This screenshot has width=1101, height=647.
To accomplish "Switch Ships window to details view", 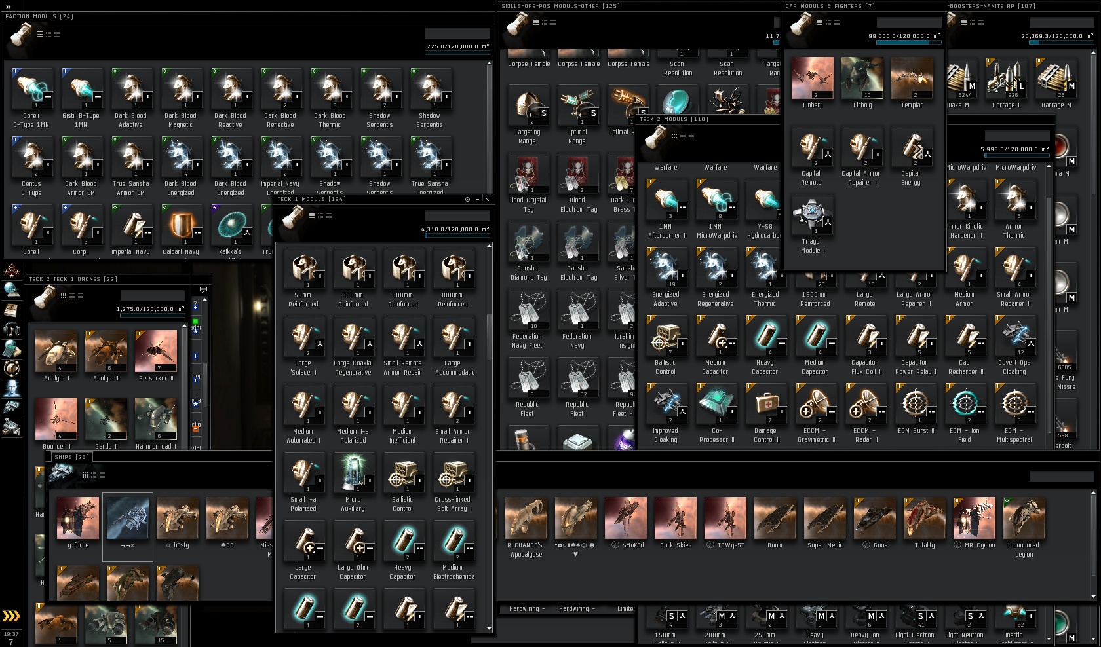I will click(x=94, y=475).
